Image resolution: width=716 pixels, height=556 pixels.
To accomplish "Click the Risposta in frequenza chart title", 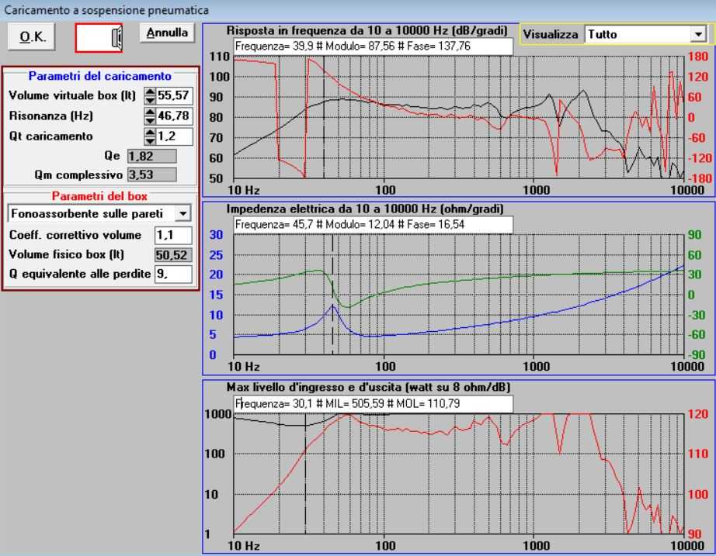I will [367, 30].
